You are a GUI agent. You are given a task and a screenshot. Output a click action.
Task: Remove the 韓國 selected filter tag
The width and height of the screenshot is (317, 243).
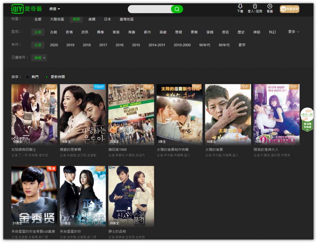[44, 58]
